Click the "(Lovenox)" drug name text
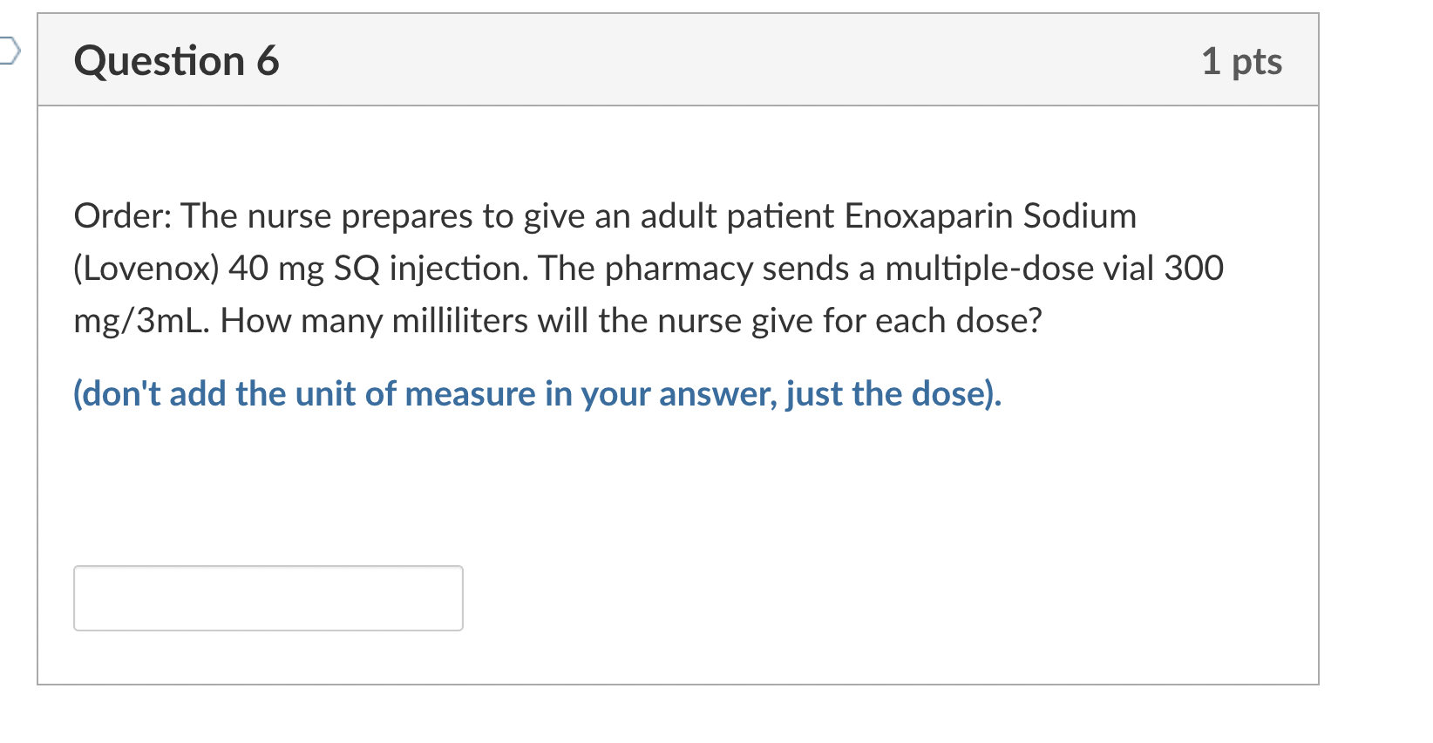 [x=146, y=269]
